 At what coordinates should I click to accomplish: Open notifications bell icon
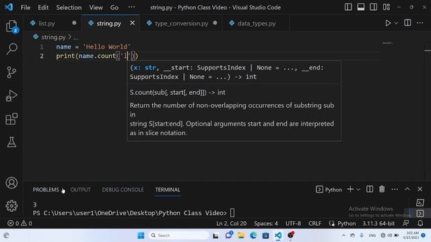tap(420, 223)
